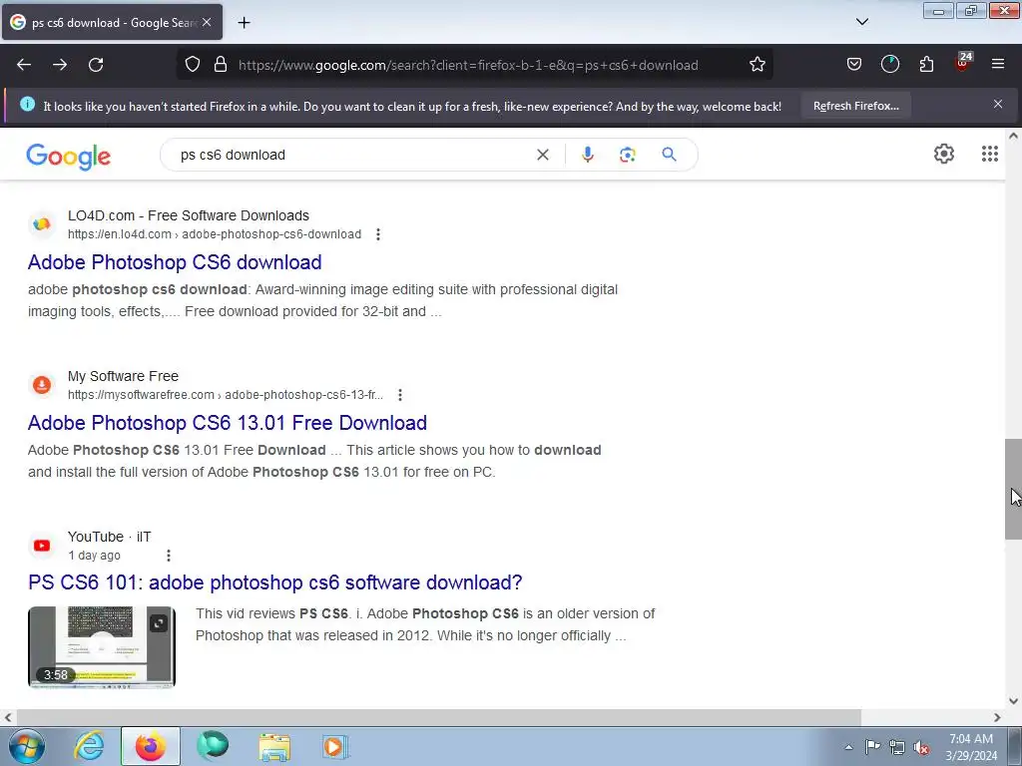Play the 3:58 video thumbnail
This screenshot has height=766, width=1022.
click(102, 646)
